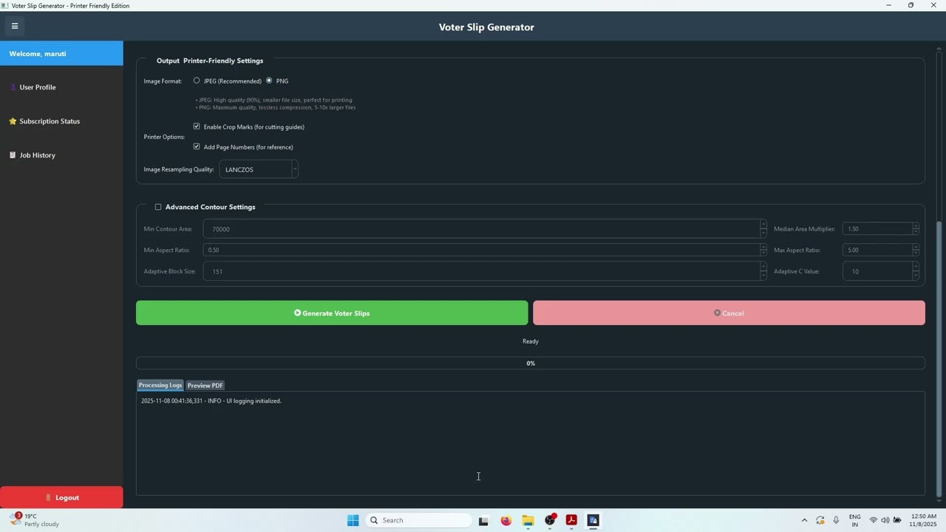Click Median Area Multiplier value 1.50
Viewport: 946px width, 532px height.
[x=877, y=229]
